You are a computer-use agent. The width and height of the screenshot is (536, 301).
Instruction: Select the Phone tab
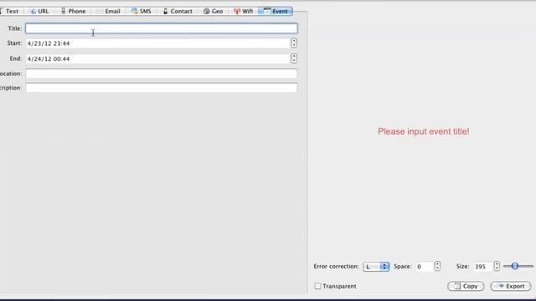click(73, 11)
